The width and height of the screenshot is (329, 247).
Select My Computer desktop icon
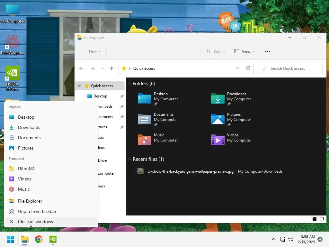[x=13, y=14]
